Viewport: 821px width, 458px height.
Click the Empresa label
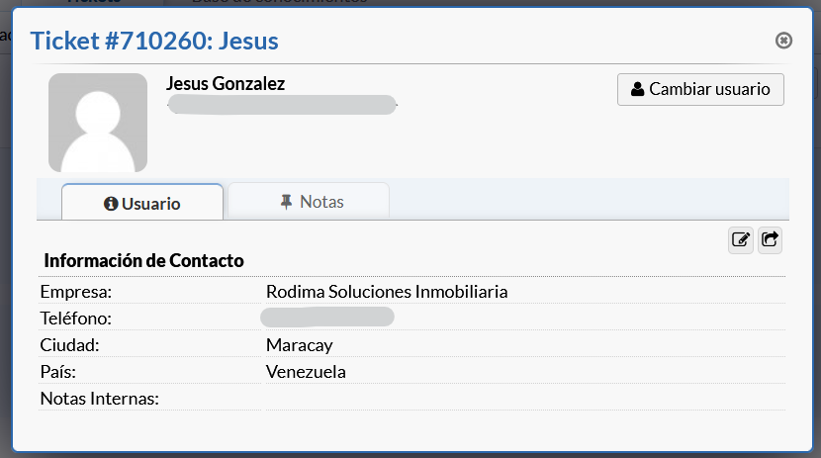tap(76, 292)
